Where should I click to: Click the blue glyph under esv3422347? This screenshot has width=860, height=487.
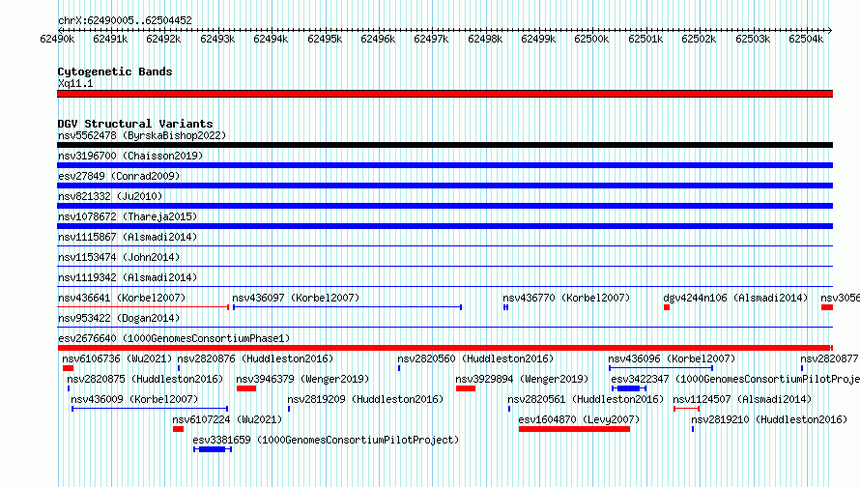[x=629, y=388]
